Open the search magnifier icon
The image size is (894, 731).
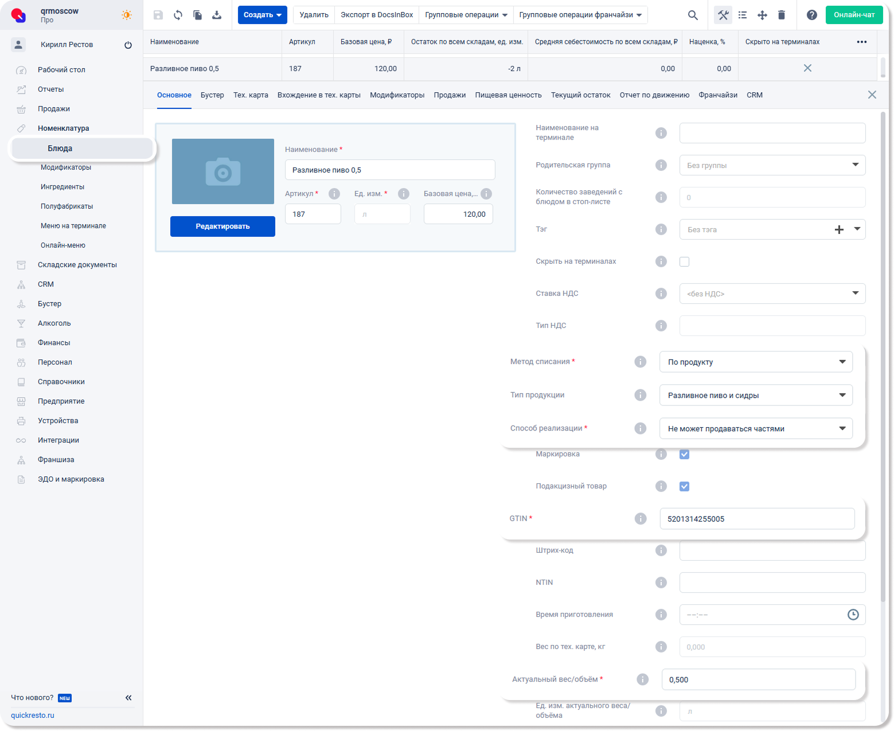pos(693,15)
